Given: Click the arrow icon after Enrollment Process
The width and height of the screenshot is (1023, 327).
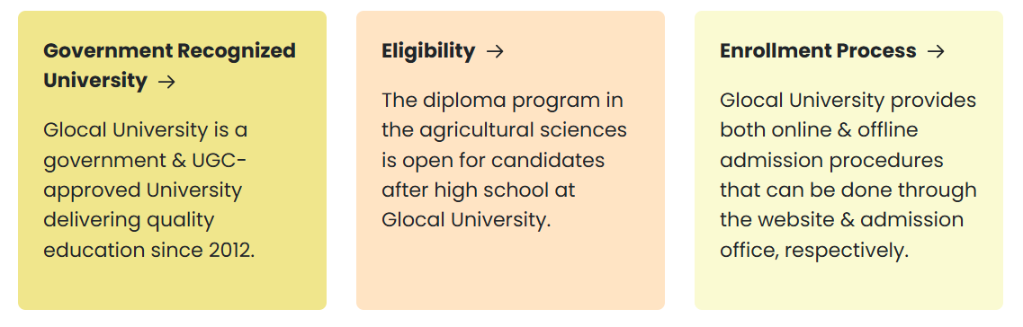Looking at the screenshot, I should pos(937,51).
